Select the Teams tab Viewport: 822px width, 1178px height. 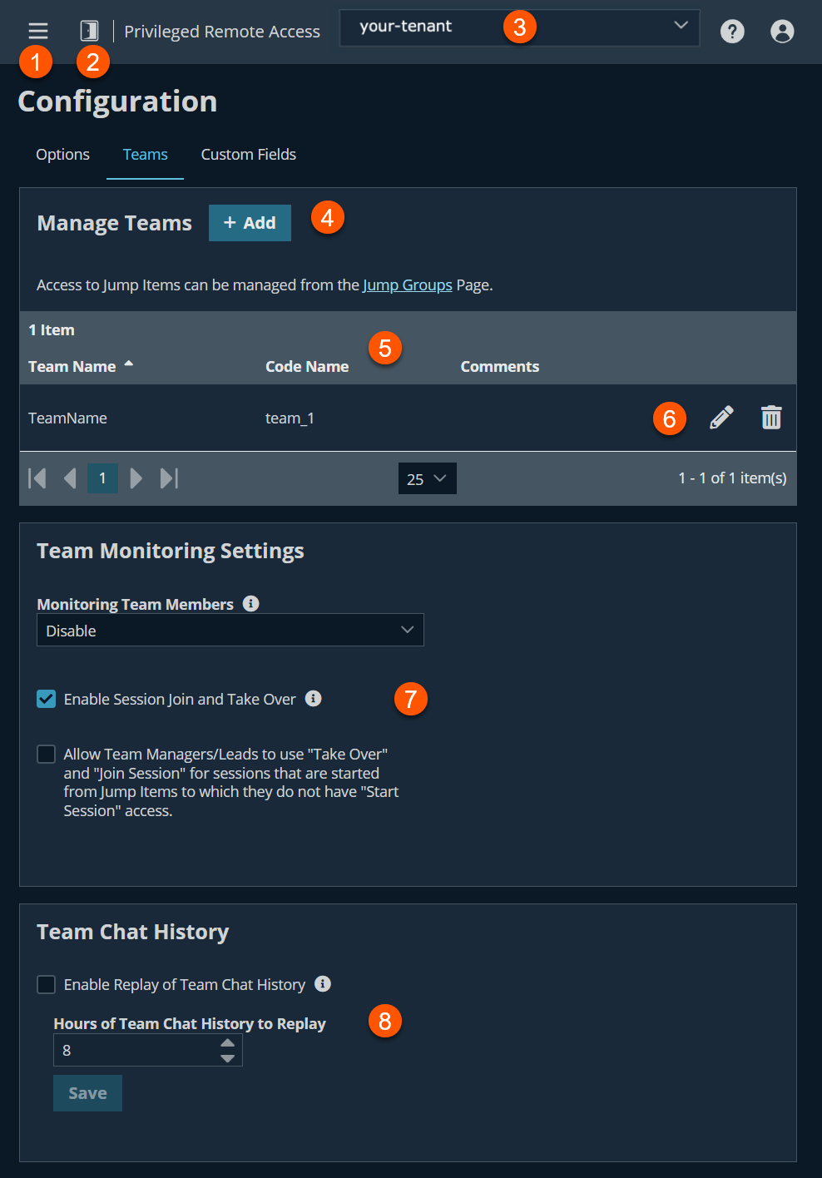pyautogui.click(x=145, y=155)
